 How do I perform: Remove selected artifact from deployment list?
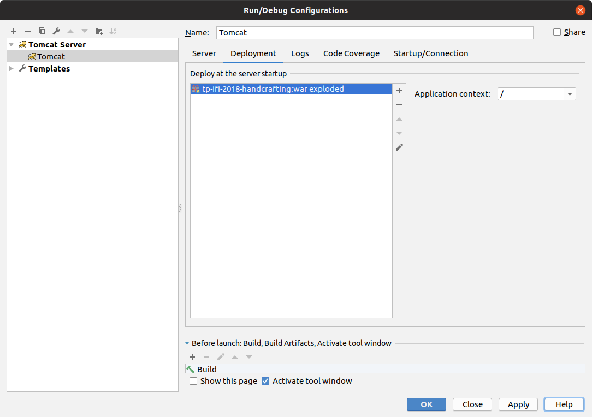399,105
